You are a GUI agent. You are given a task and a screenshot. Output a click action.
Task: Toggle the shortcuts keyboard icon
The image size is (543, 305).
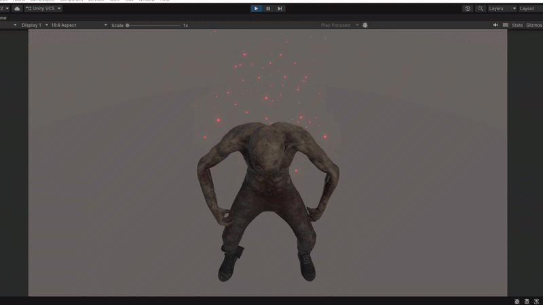[x=506, y=25]
